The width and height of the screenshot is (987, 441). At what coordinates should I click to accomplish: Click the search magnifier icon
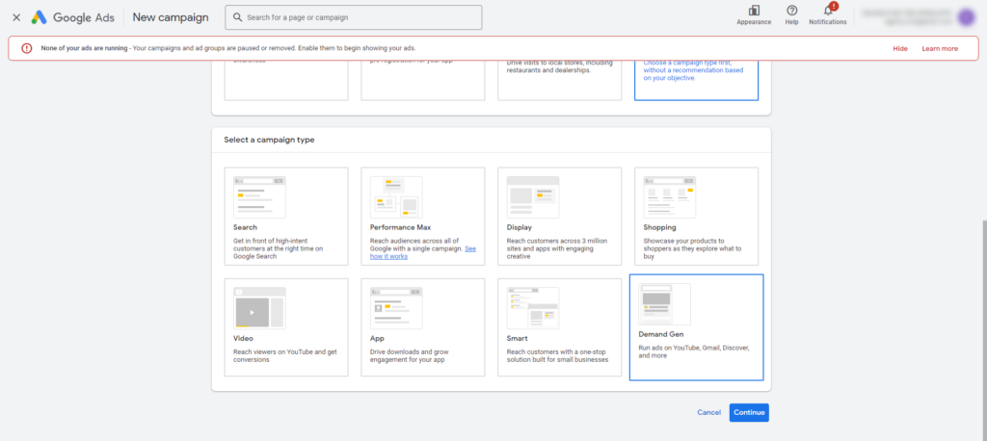237,17
